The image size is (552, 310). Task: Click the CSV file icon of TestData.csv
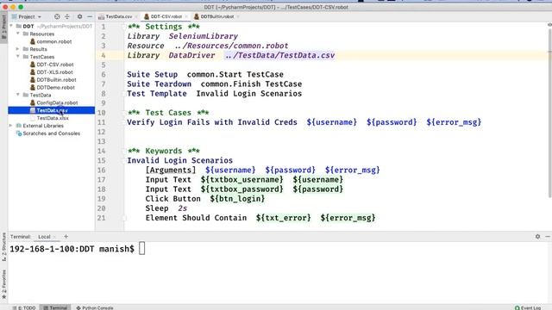(x=33, y=110)
